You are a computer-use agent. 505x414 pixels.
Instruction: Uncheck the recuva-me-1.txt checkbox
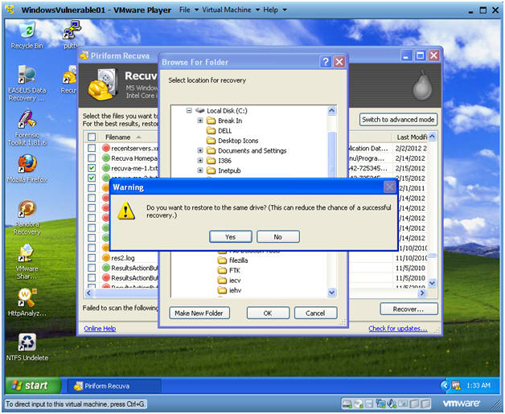click(x=92, y=168)
